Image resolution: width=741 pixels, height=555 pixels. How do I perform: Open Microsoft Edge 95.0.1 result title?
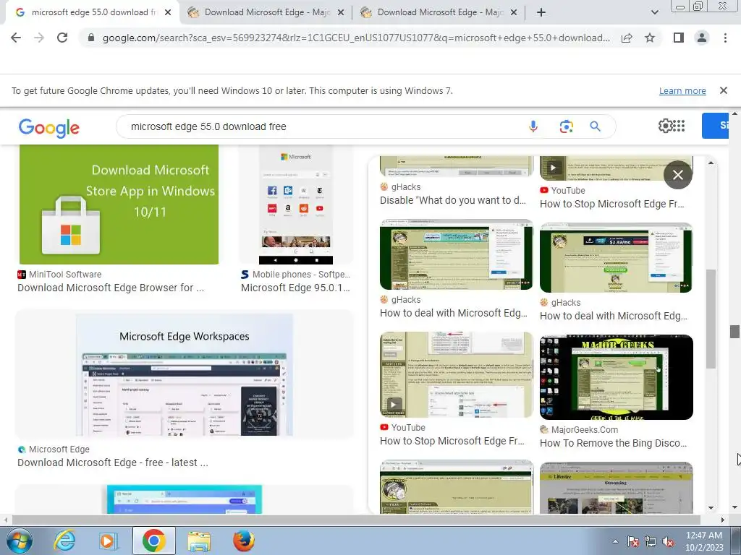(x=295, y=288)
